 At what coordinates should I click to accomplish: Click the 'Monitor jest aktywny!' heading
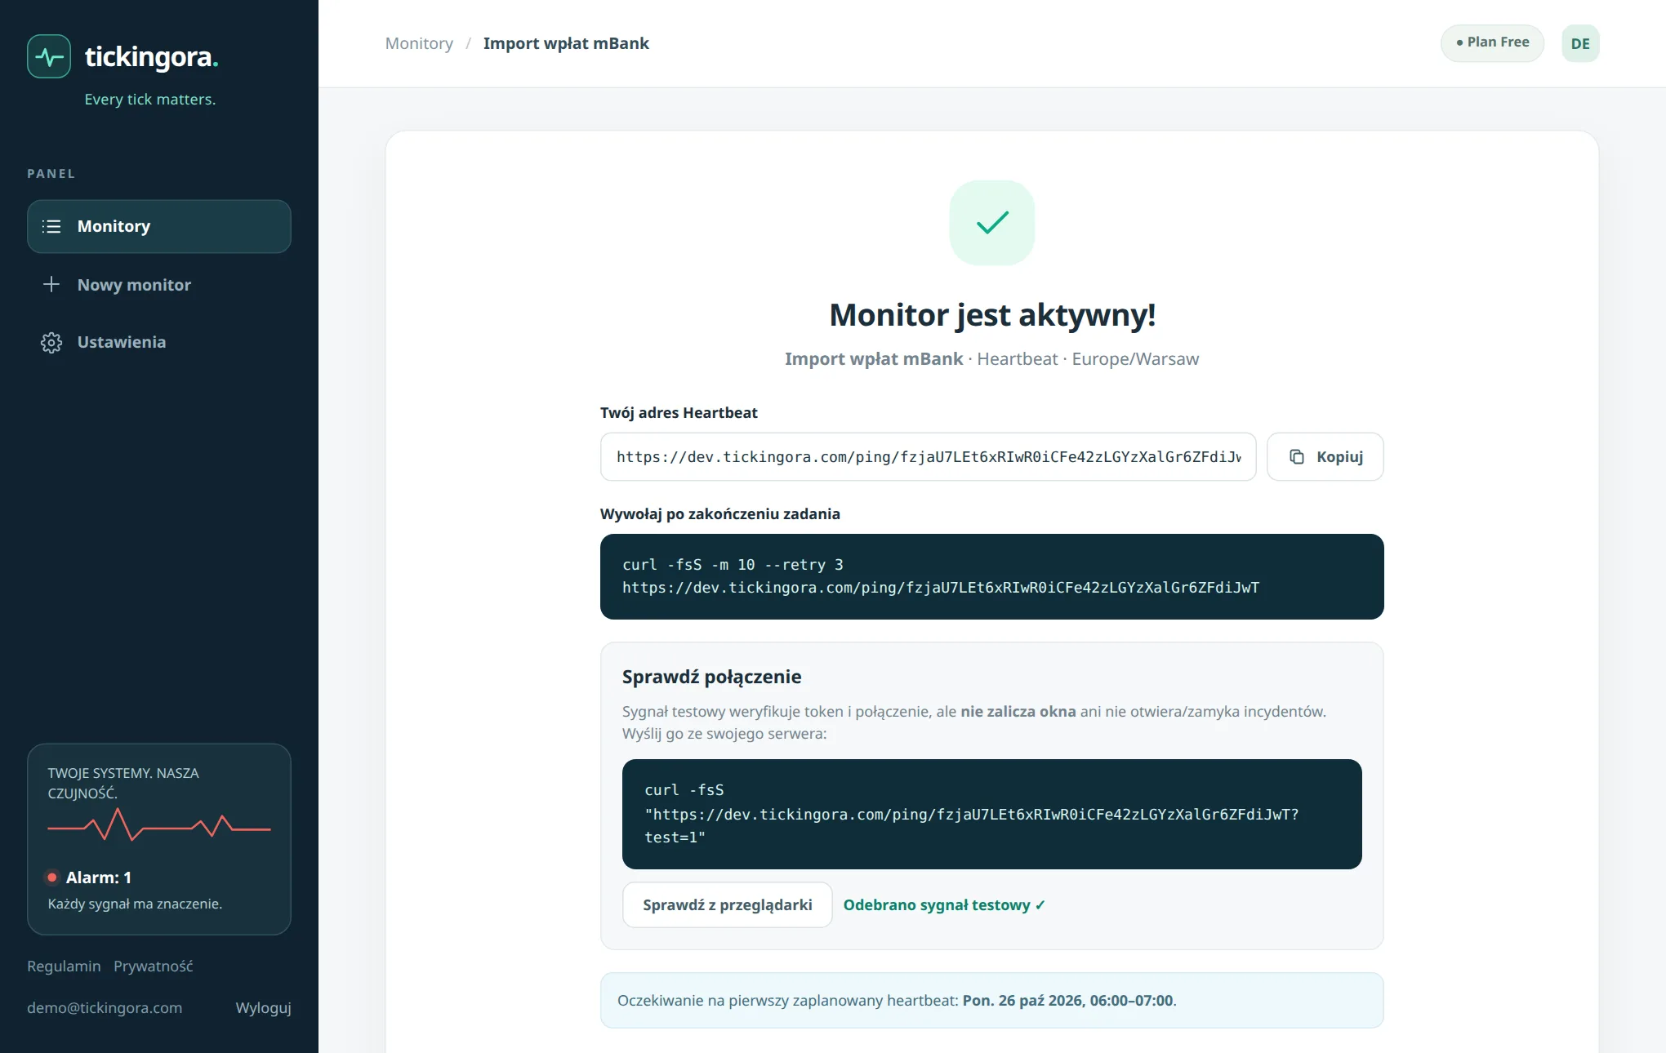click(992, 315)
